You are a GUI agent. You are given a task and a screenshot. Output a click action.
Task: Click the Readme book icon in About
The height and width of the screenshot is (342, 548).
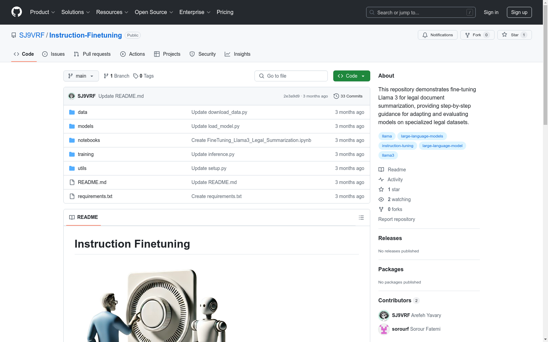(x=381, y=170)
